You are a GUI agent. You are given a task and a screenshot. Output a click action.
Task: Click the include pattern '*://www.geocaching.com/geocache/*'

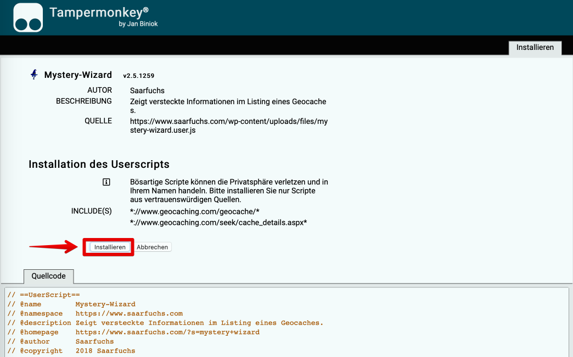195,212
